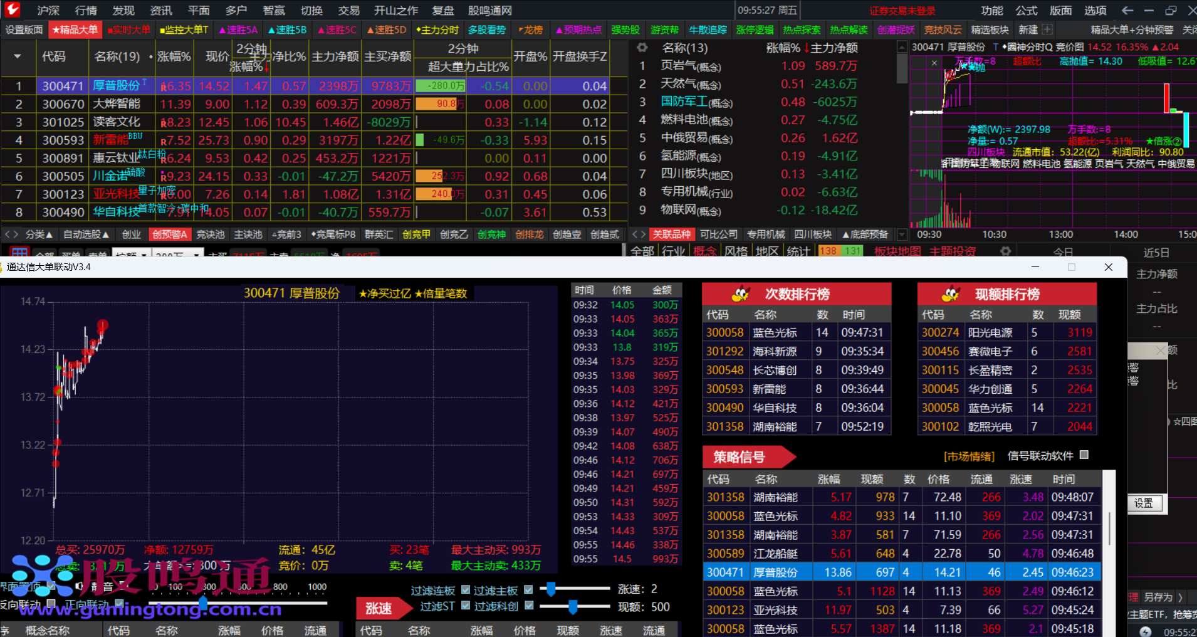Toggle the 过滤ST checkbox
Viewport: 1197px width, 637px height.
466,606
